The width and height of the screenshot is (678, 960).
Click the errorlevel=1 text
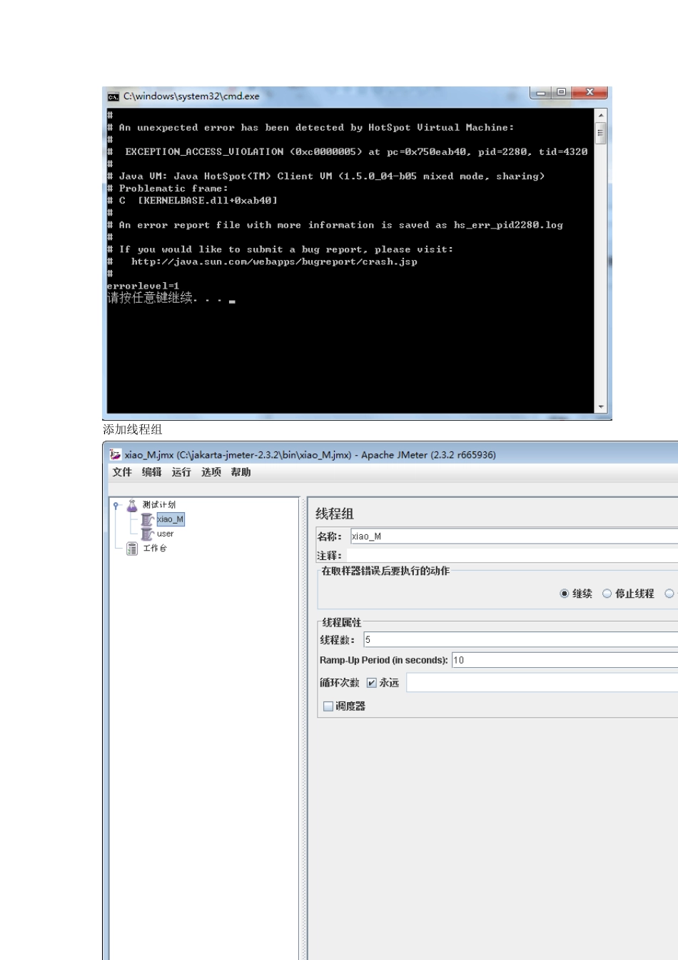[143, 286]
